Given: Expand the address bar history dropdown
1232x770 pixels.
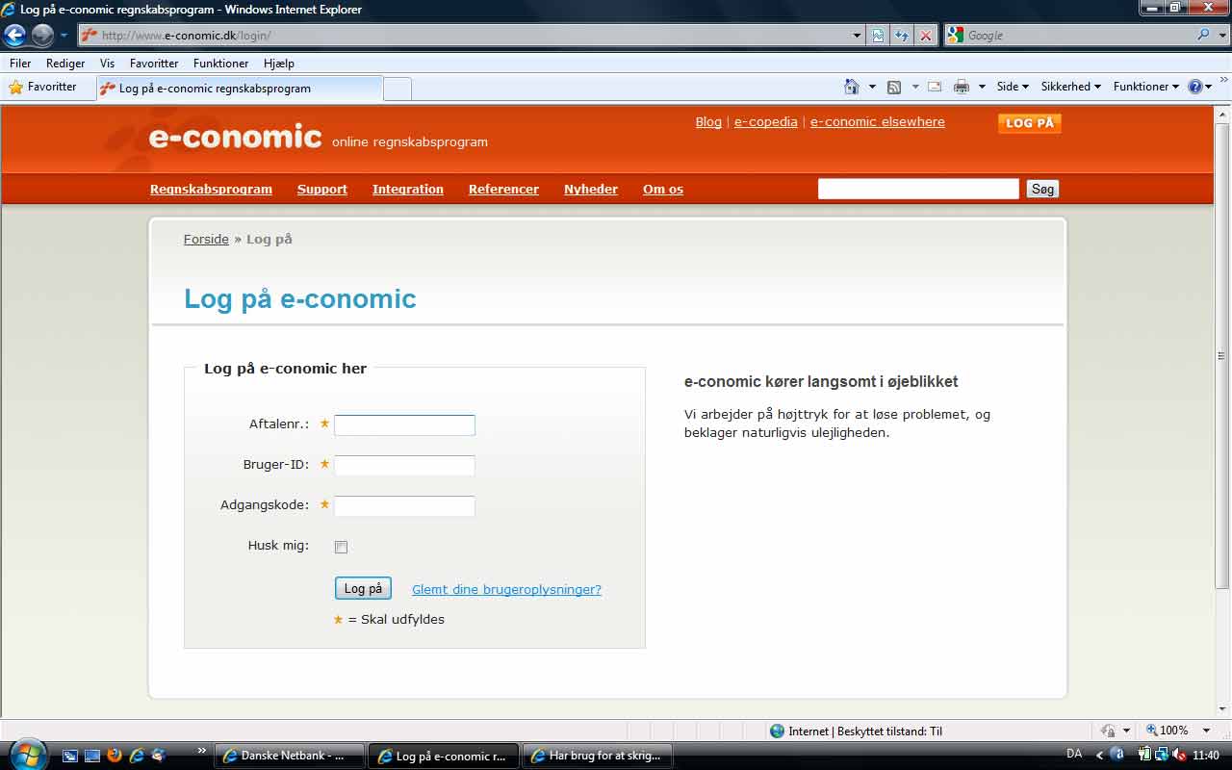Looking at the screenshot, I should 857,36.
